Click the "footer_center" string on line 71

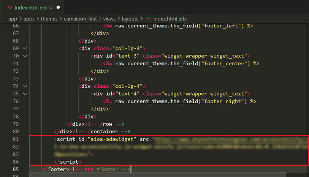coord(225,63)
